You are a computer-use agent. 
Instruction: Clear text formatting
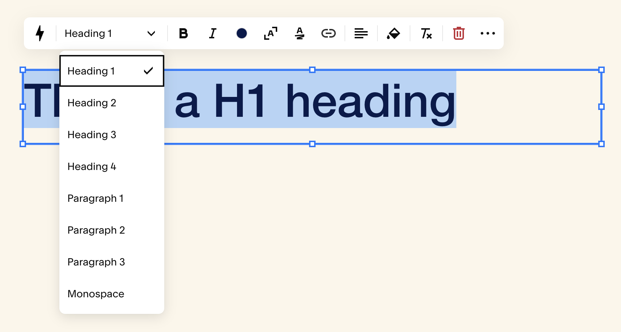coord(426,33)
